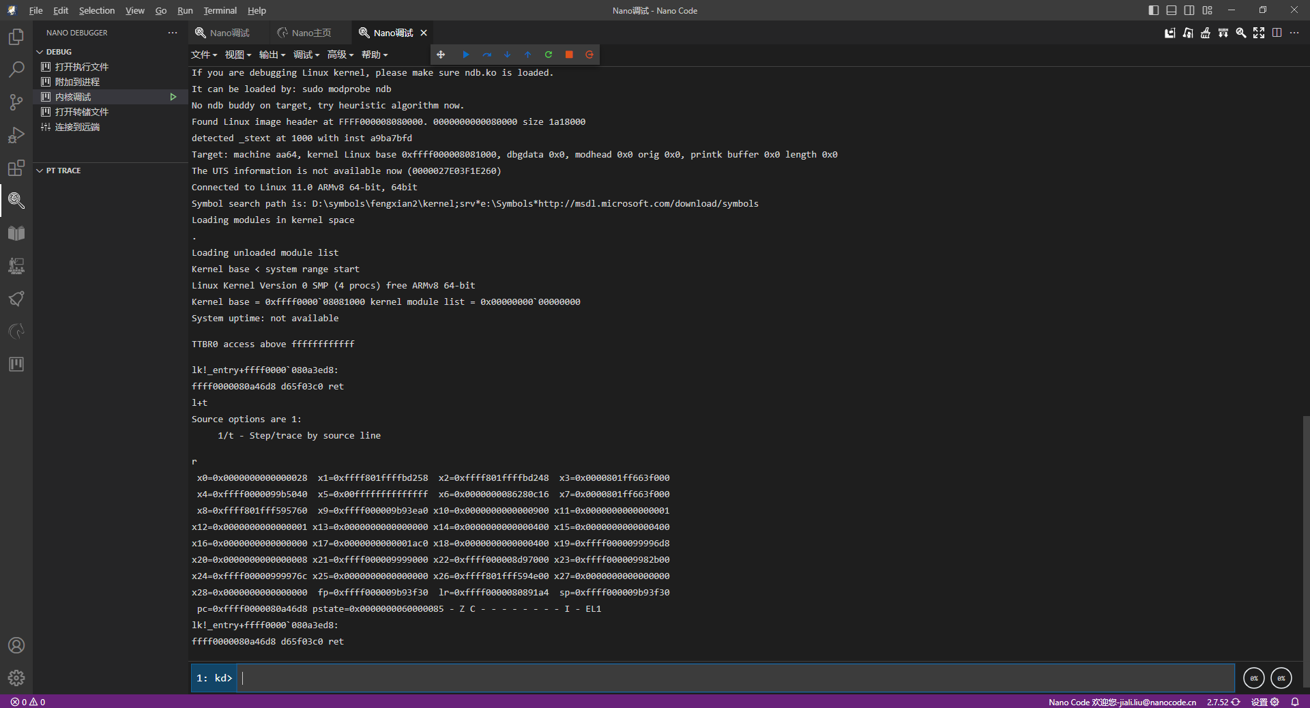This screenshot has width=1310, height=708.
Task: Toggle Secondary Side Bar layout icon
Action: (x=1189, y=10)
